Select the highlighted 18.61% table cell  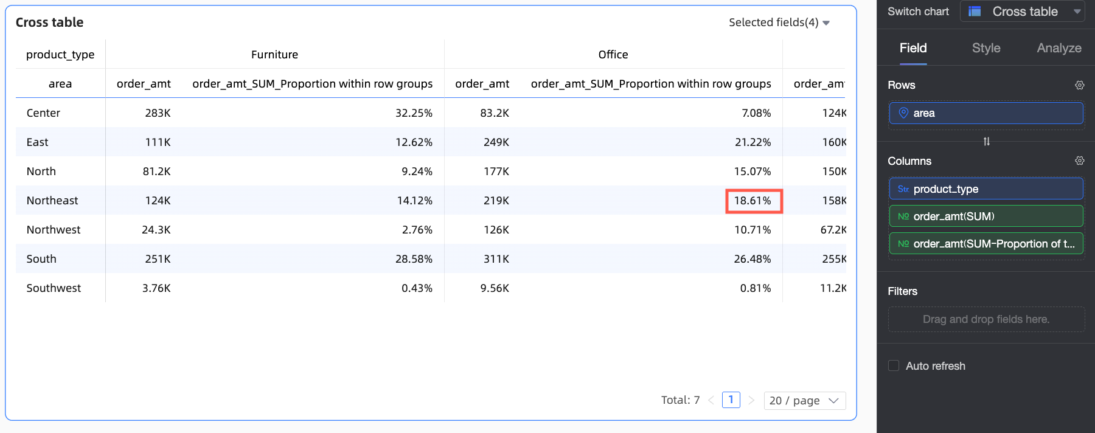coord(753,201)
